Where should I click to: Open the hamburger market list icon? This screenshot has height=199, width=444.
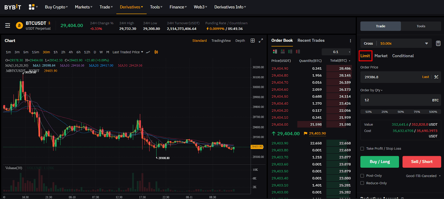tap(8, 25)
